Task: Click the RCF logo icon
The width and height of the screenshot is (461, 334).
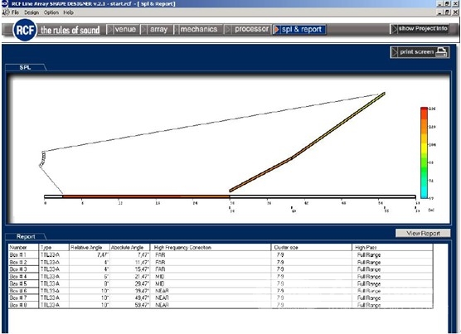Action: click(x=25, y=30)
